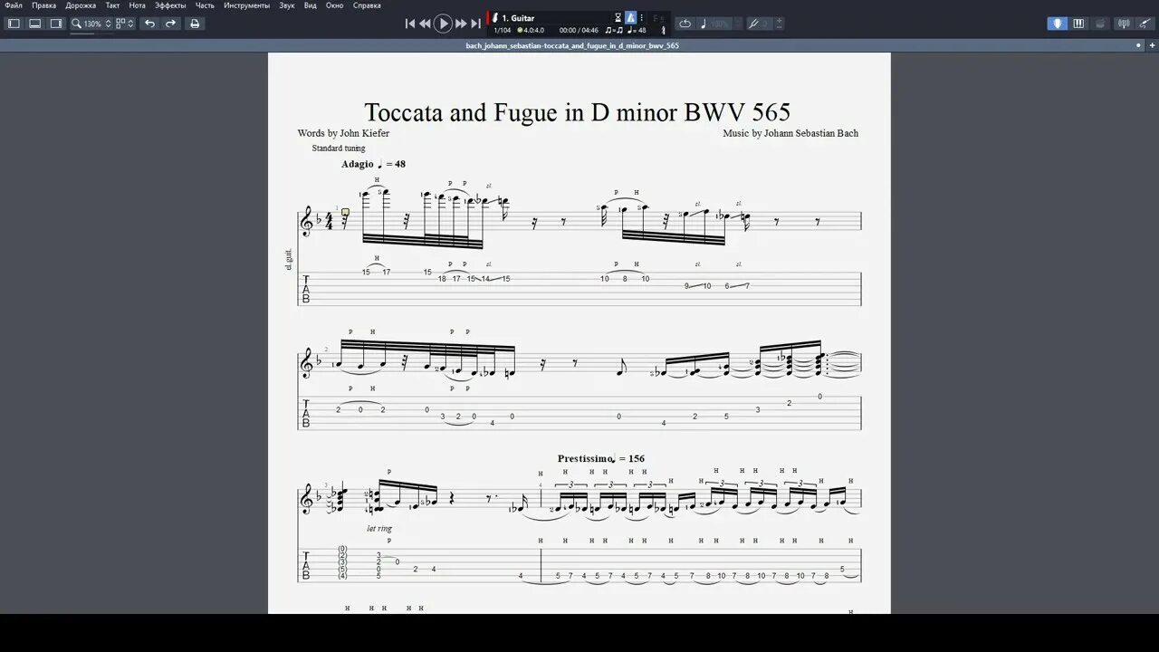Open the 130% zoom level dropdown
This screenshot has width=1159, height=652.
click(x=97, y=24)
